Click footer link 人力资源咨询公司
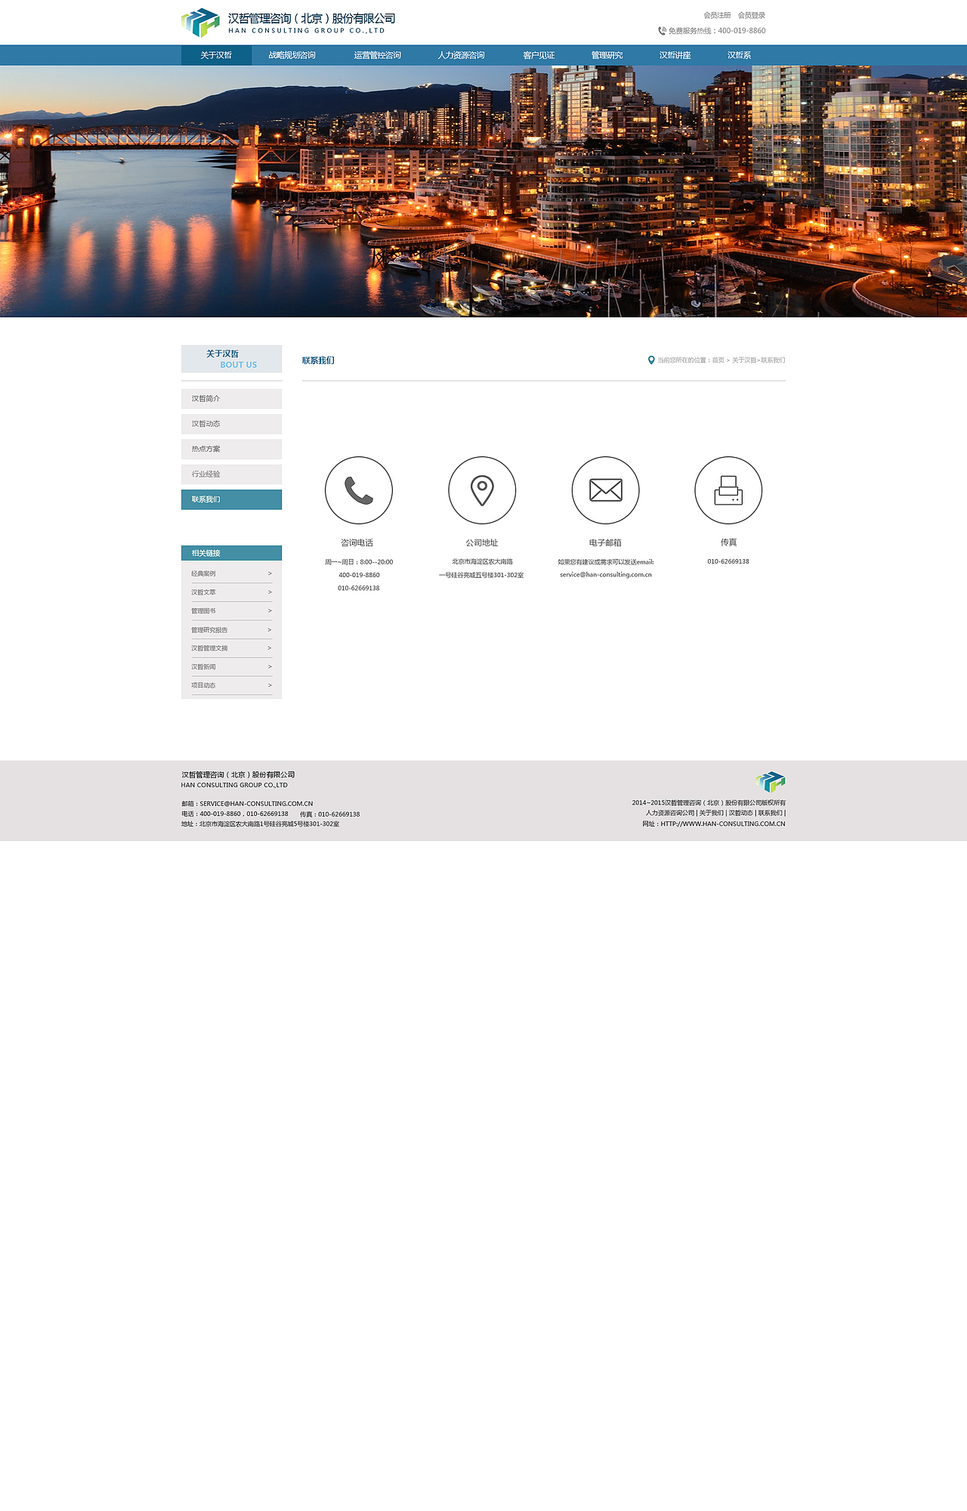967x1511 pixels. pos(670,813)
